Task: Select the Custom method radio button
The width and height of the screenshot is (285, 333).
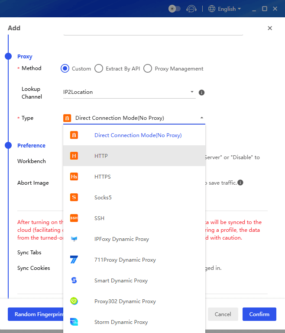Action: pos(65,68)
